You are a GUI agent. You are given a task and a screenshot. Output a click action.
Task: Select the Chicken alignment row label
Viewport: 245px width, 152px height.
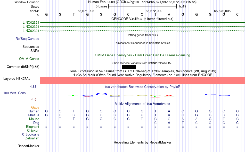click(33, 131)
